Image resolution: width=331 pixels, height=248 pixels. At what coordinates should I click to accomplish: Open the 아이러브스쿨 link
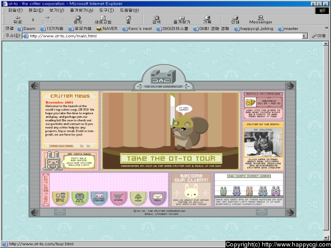click(x=172, y=28)
